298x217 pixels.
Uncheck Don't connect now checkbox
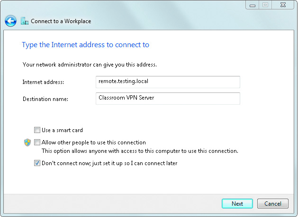point(37,163)
